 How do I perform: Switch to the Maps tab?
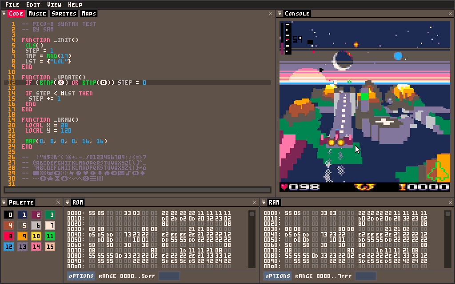(x=88, y=14)
